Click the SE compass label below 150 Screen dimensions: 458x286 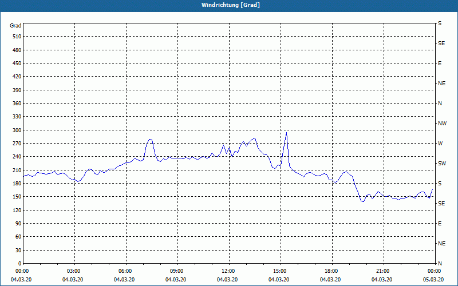[x=441, y=204]
